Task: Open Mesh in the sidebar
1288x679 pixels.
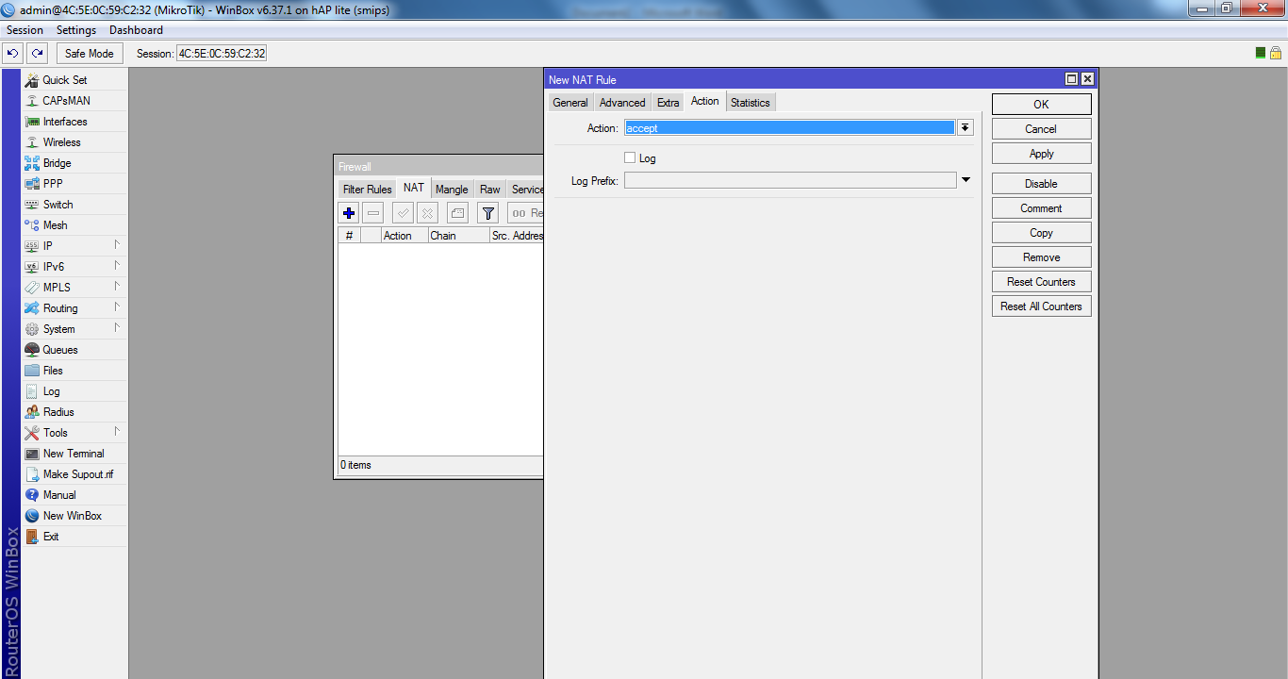Action: pyautogui.click(x=74, y=225)
